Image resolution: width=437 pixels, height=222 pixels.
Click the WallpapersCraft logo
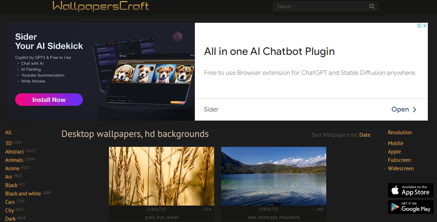101,6
